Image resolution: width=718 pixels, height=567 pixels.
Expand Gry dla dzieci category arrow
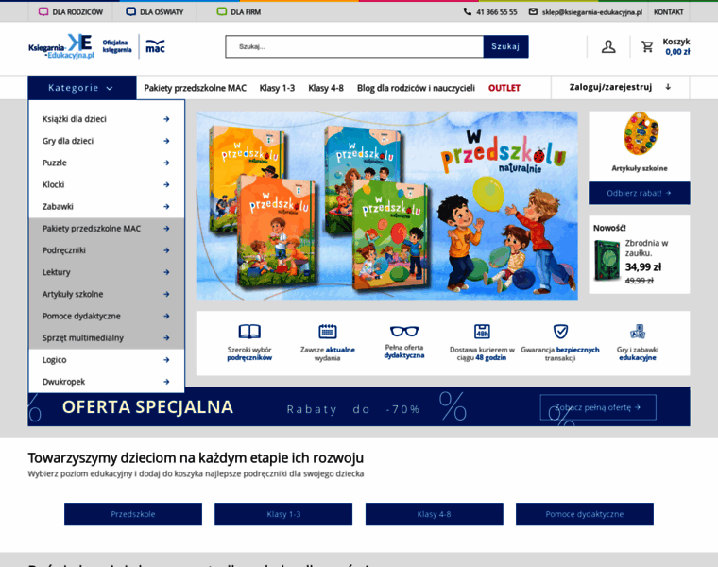point(166,141)
